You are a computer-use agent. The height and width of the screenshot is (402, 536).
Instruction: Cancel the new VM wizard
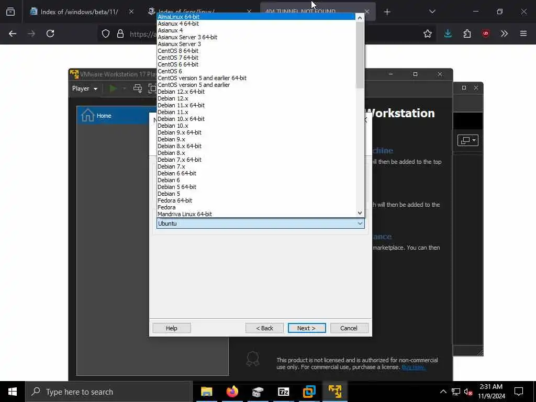pos(349,328)
